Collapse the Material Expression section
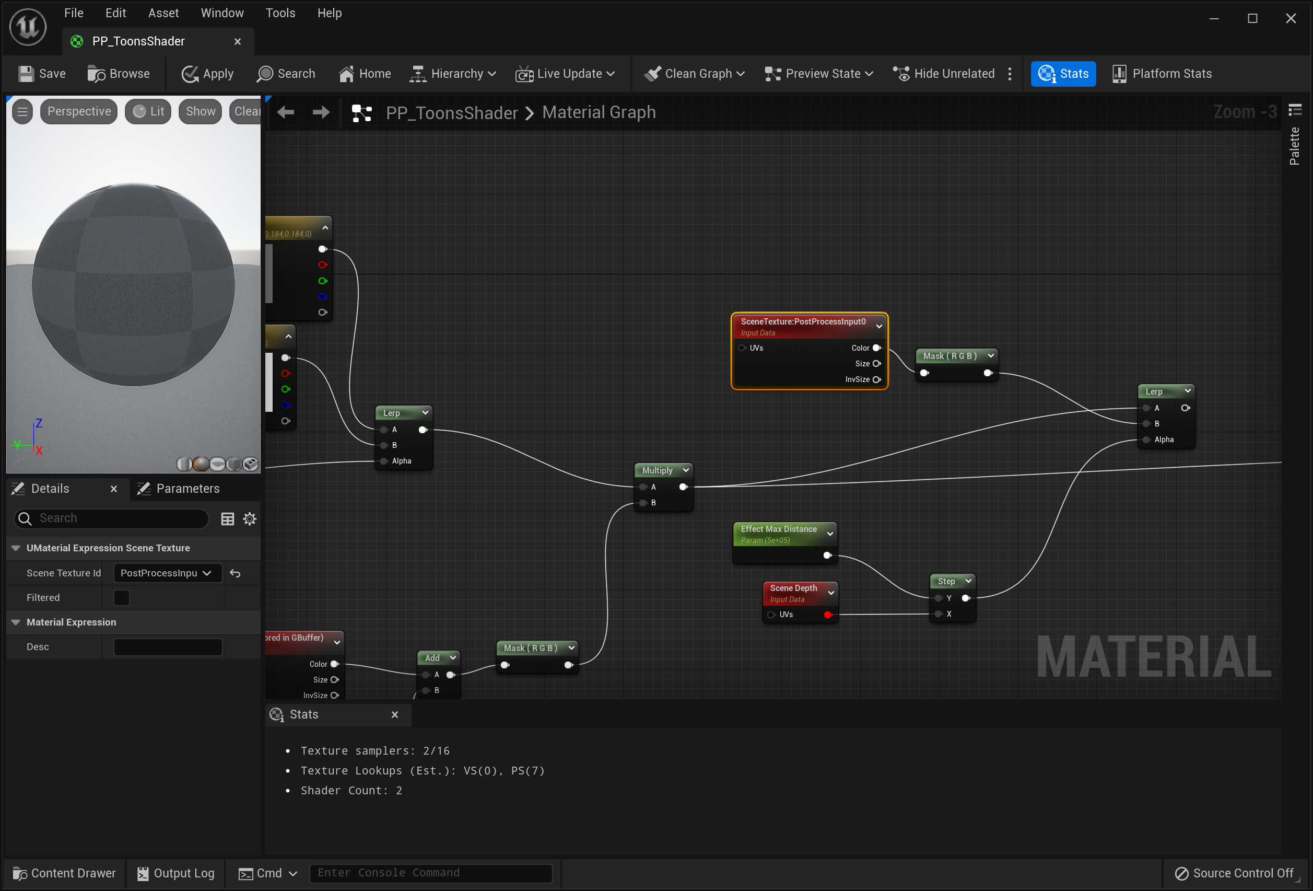The height and width of the screenshot is (891, 1313). 16,622
